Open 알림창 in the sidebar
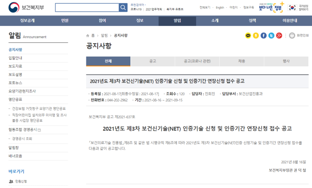The image size is (312, 188). (x=14, y=148)
